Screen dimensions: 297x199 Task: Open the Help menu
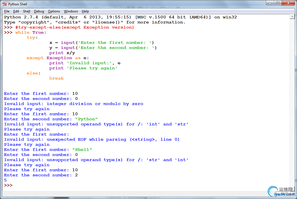click(86, 11)
